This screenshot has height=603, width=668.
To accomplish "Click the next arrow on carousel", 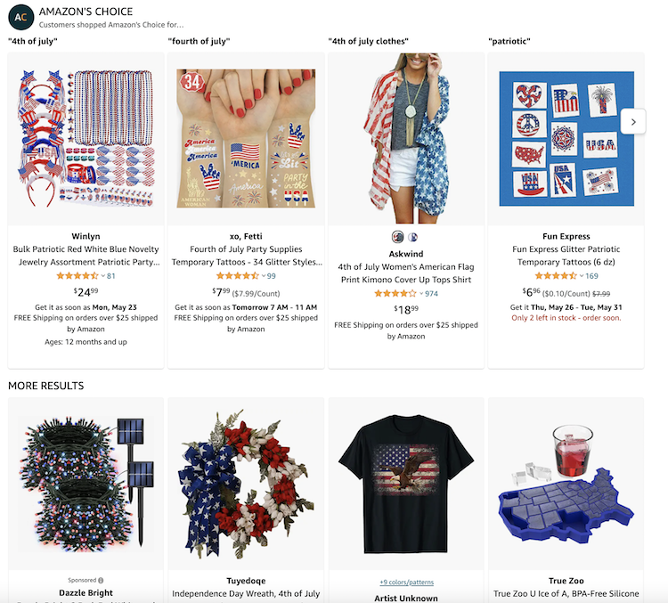I will click(x=633, y=122).
